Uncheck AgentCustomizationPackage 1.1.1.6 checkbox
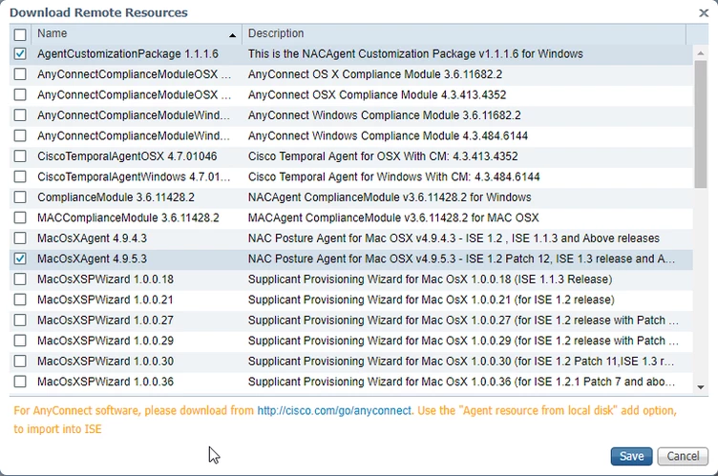The width and height of the screenshot is (718, 476). pos(20,53)
